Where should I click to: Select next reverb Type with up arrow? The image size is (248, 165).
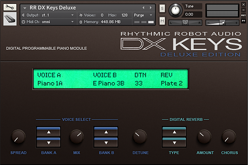(x=174, y=132)
